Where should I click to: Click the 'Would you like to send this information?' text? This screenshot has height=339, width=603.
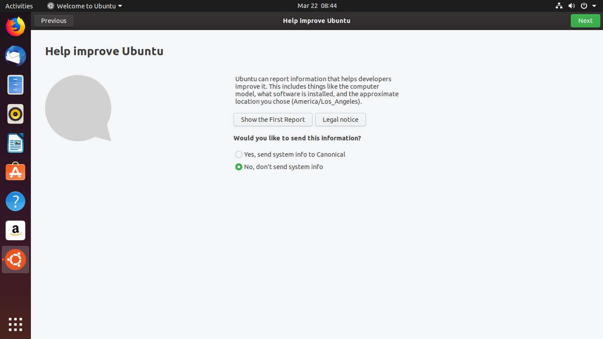coord(297,138)
